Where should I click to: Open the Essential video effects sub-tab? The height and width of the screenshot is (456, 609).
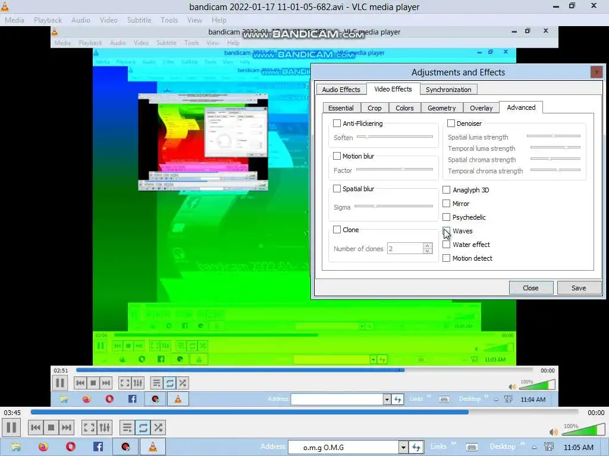341,108
